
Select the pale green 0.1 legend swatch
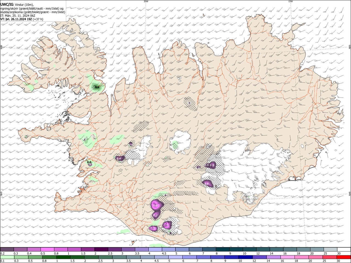[x=7, y=257]
